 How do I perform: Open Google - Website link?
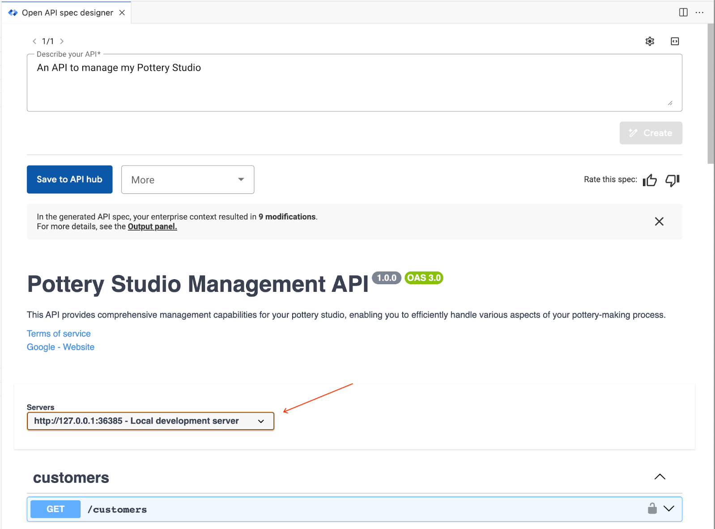[x=60, y=347]
